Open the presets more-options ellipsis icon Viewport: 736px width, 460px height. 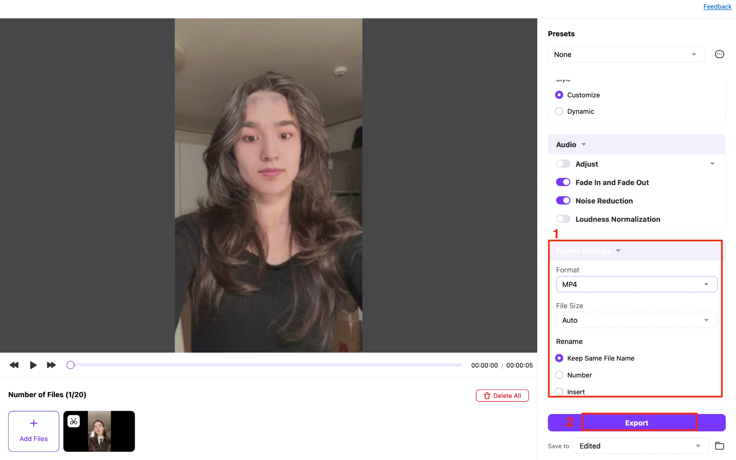719,54
